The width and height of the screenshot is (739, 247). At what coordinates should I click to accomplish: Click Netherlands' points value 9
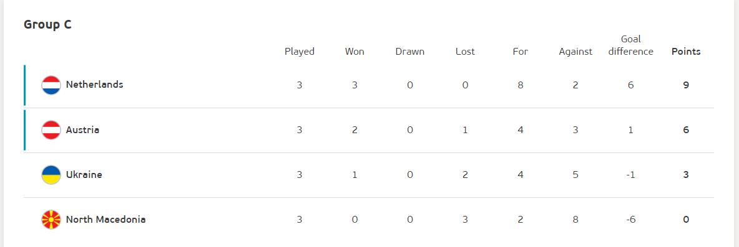[x=686, y=85]
